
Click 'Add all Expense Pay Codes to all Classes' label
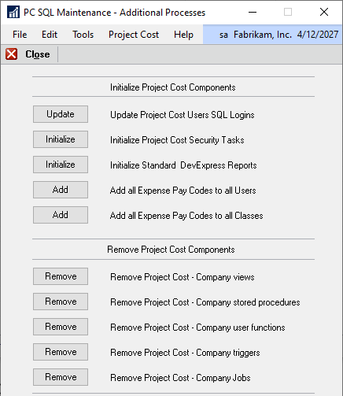tap(186, 216)
